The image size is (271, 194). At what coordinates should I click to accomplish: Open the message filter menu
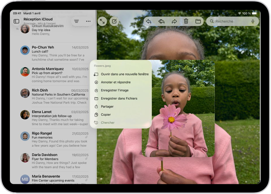(77, 21)
